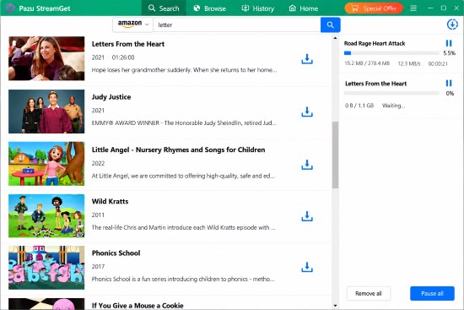Viewport: 464px width, 310px height.
Task: Click the '5.5%' progress percentage
Action: (x=449, y=53)
